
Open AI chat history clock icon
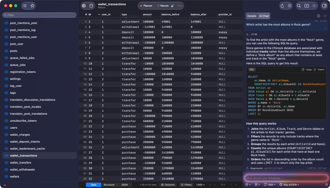pos(318,16)
